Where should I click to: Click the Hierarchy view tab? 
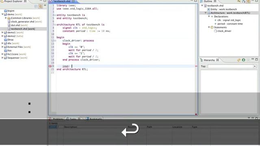coord(209,60)
